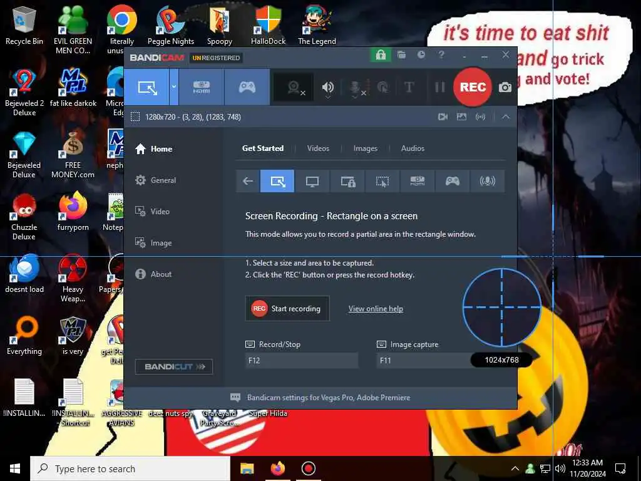Click the BANDICUT button
The image size is (641, 481).
174,366
